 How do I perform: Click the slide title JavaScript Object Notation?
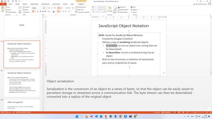pos(124,26)
